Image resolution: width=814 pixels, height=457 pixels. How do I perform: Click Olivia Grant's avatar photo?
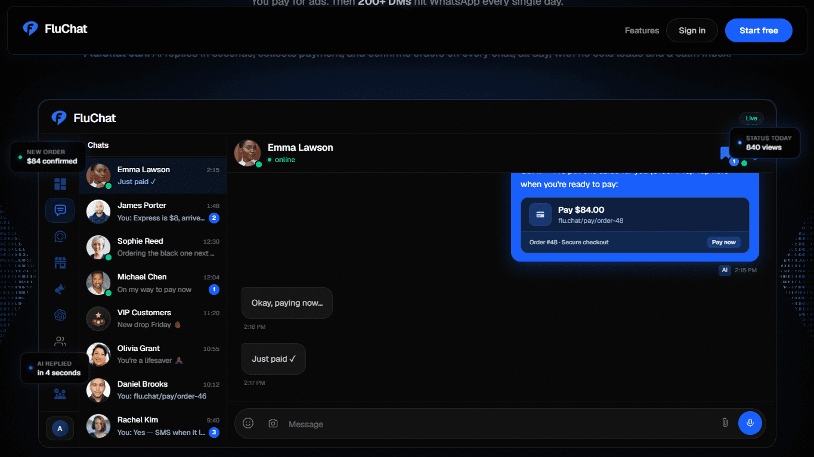[98, 355]
